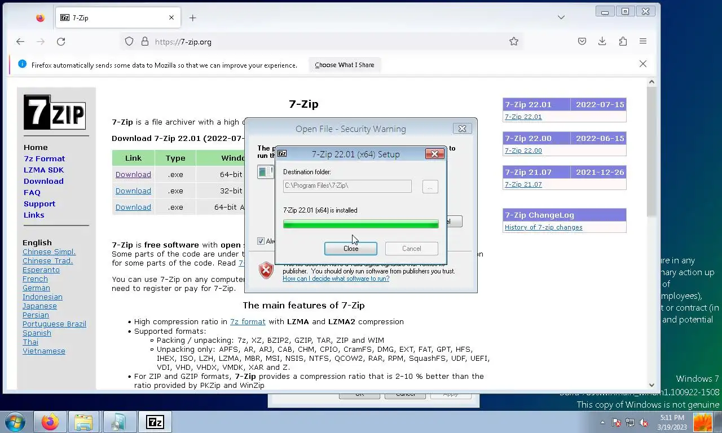Switch language to French

click(35, 279)
